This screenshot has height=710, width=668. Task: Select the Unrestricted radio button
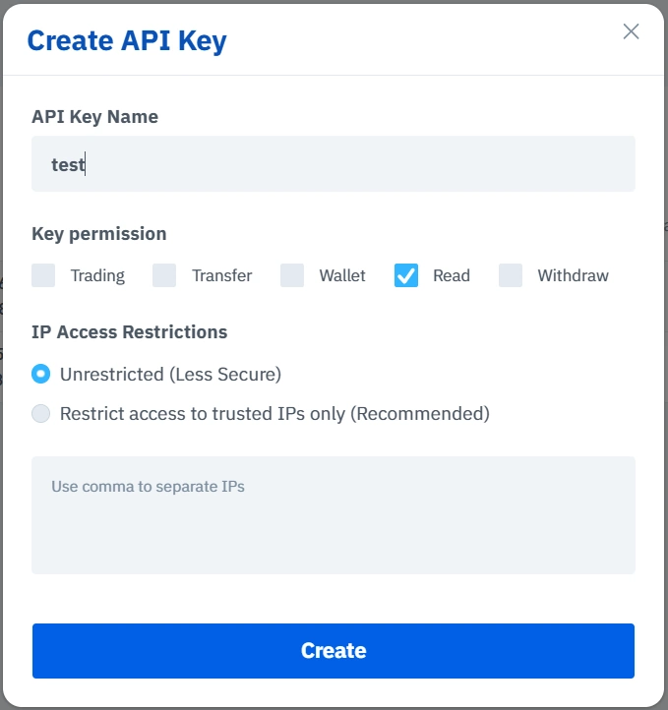pyautogui.click(x=40, y=374)
